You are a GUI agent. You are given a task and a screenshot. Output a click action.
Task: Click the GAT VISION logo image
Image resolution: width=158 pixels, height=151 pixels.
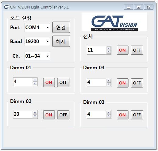click(114, 22)
